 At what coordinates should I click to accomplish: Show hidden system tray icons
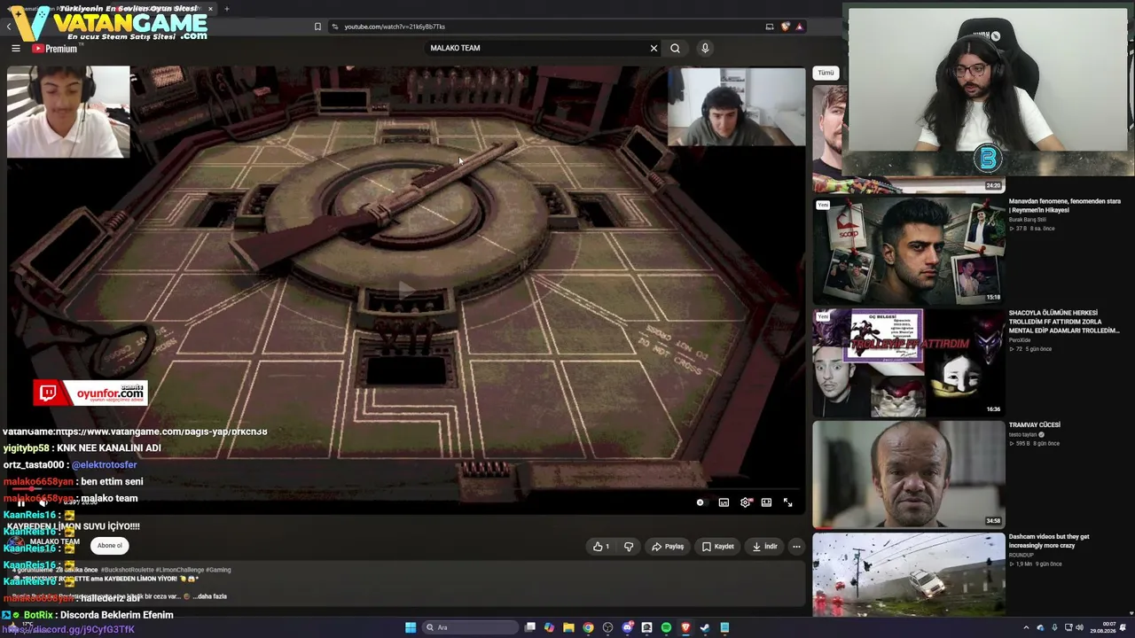coord(1026,628)
